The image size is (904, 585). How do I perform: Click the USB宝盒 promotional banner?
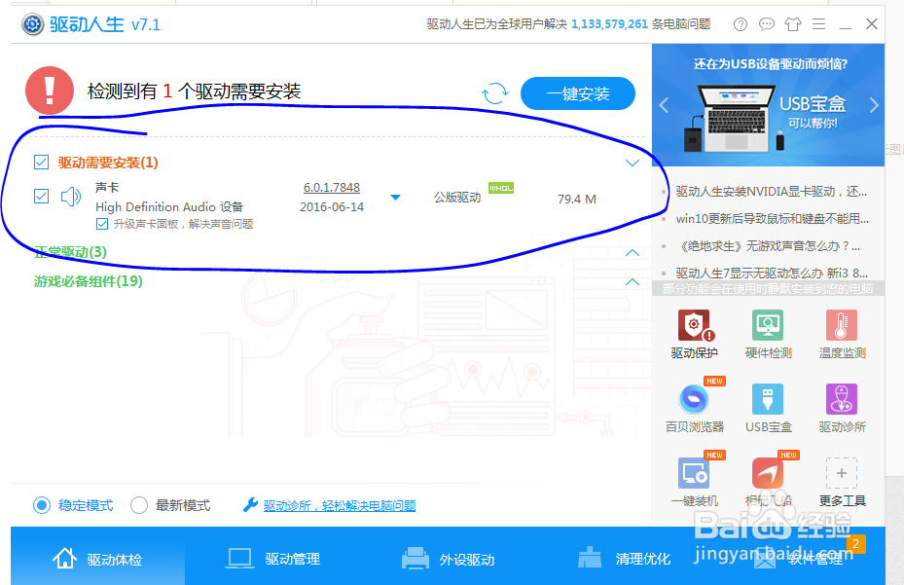[x=768, y=105]
